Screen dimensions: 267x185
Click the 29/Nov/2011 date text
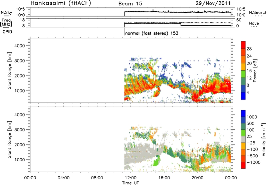[x=213, y=3]
